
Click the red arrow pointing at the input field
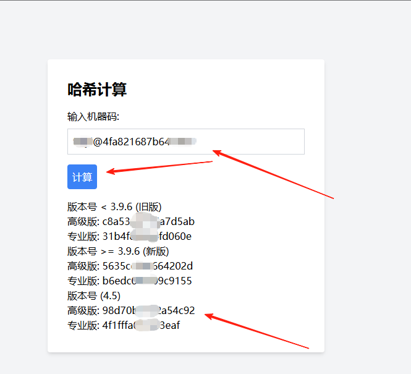pos(272,173)
